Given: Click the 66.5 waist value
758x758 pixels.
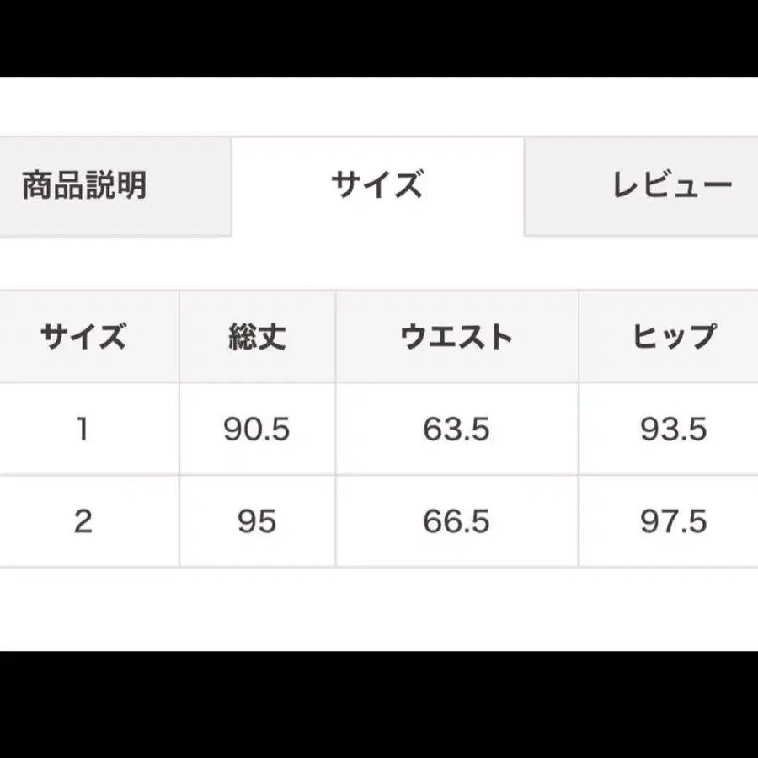Looking at the screenshot, I should click(x=456, y=521).
